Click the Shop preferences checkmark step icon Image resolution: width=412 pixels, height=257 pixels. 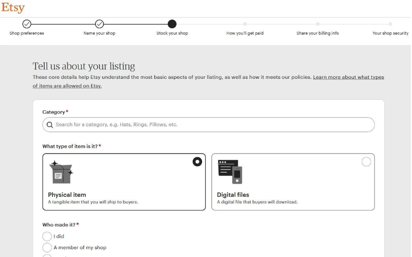(x=27, y=24)
